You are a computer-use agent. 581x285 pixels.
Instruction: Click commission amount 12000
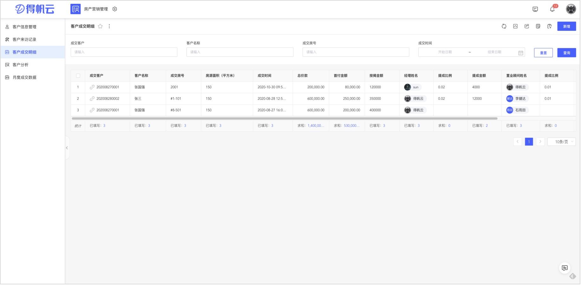[477, 99]
